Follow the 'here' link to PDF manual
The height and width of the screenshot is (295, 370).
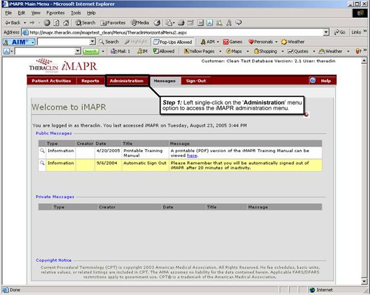click(x=192, y=155)
